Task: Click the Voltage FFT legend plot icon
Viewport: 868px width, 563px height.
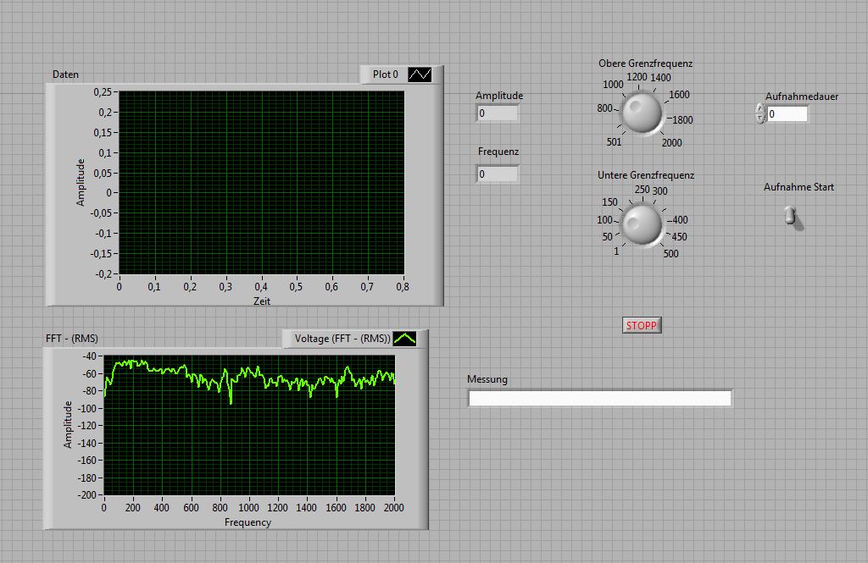Action: (404, 339)
